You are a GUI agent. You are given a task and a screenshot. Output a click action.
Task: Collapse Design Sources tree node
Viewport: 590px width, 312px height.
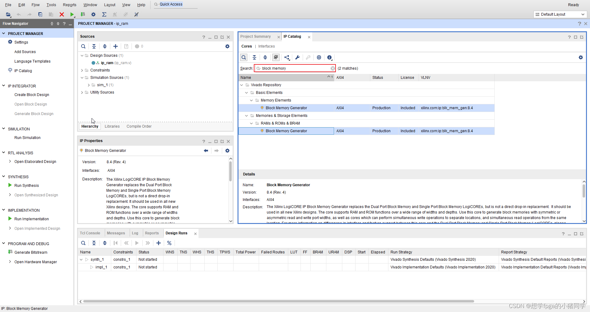pos(82,56)
